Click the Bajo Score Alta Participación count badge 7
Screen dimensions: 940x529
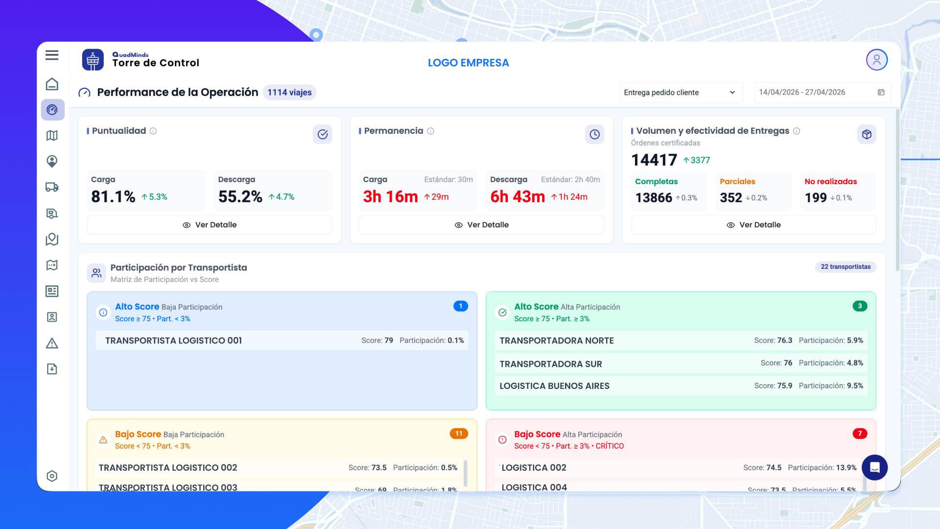coord(860,433)
